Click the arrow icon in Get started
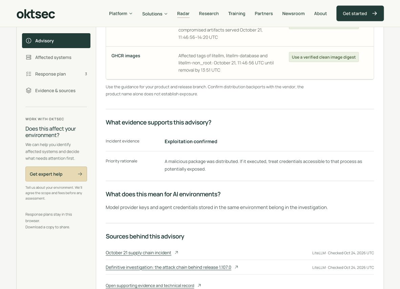 (375, 14)
